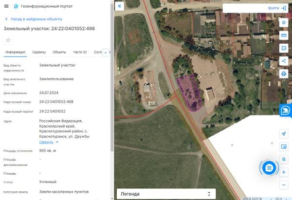Select the address text Российская Федерация
The image size is (292, 200).
click(61, 121)
